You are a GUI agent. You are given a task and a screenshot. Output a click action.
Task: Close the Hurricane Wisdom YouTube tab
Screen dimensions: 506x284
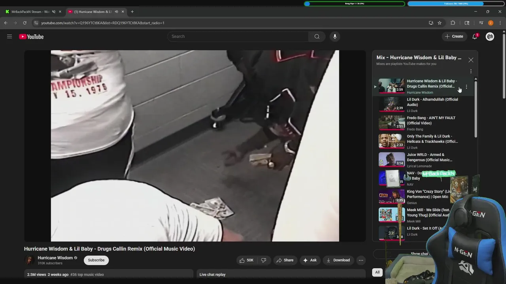(123, 12)
